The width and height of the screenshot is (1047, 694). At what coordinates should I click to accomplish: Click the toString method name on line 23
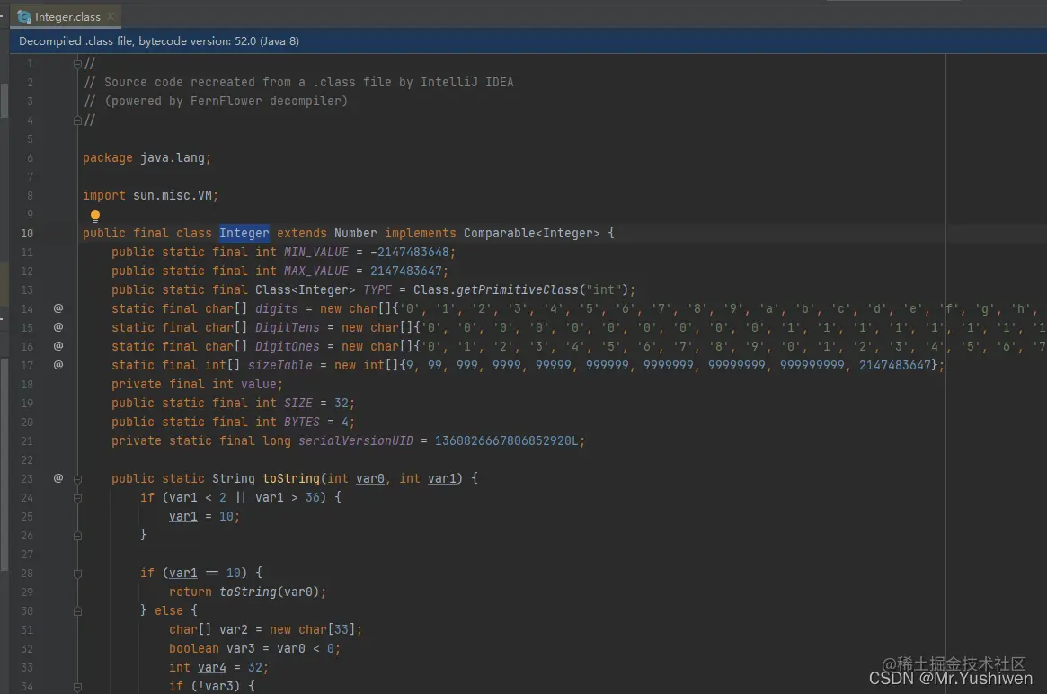[291, 478]
